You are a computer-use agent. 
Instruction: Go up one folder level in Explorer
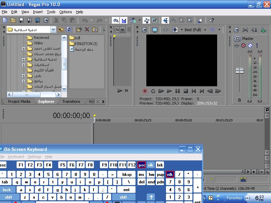click(61, 29)
